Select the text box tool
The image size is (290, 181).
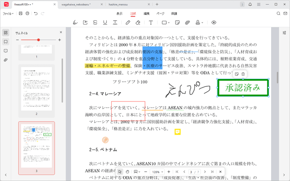(x=151, y=23)
